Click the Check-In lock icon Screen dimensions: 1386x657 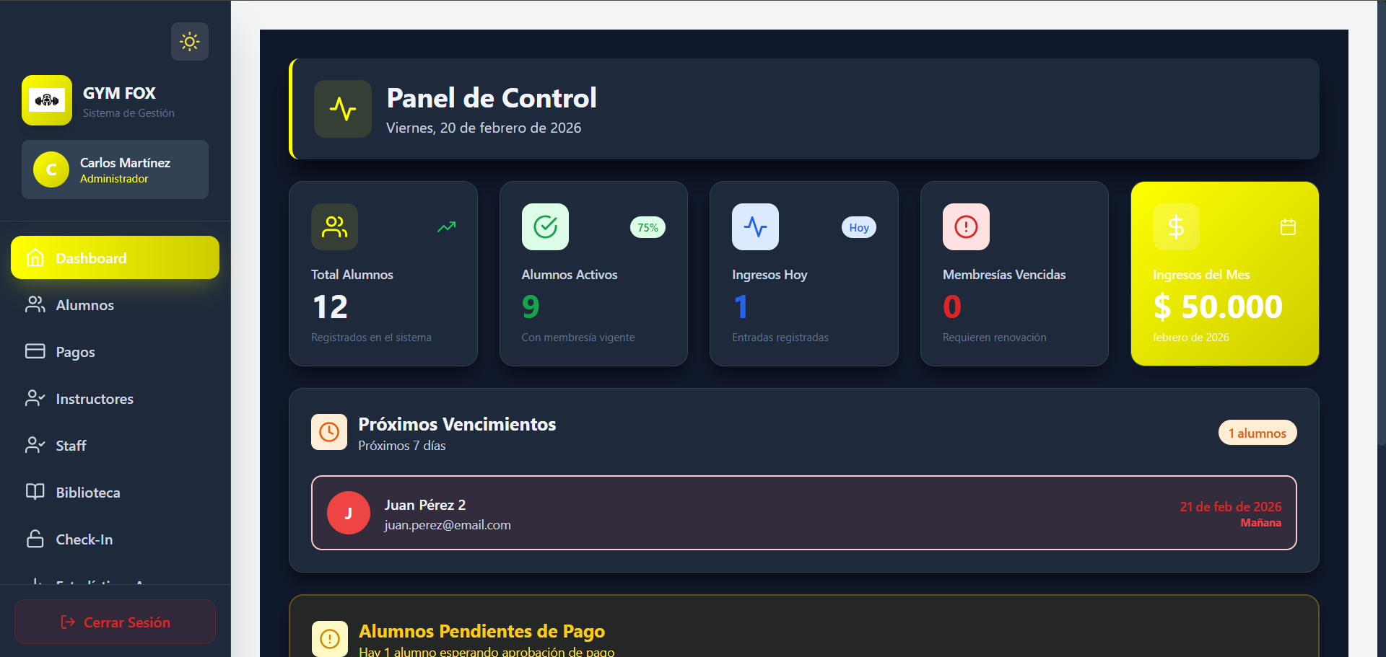[x=35, y=539]
